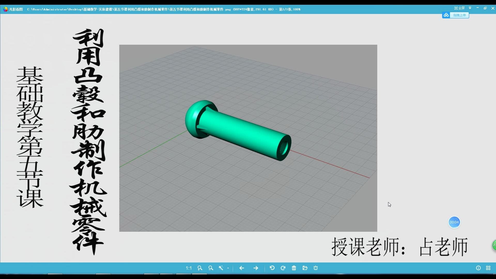Screen dimensions: 496x279
Task: Open thumbnail grid view icon
Action: [488, 268]
